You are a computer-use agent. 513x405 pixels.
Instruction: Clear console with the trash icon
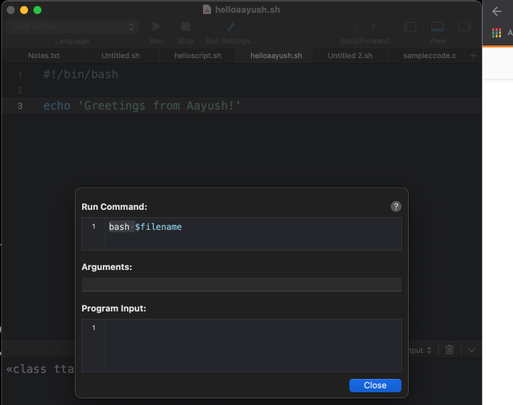point(450,350)
